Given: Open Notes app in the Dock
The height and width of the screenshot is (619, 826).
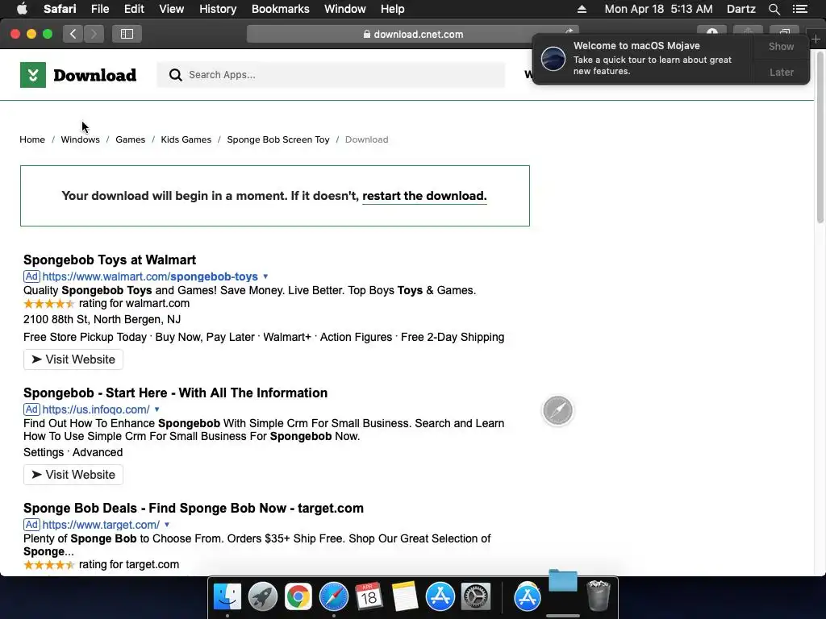Looking at the screenshot, I should 405,597.
